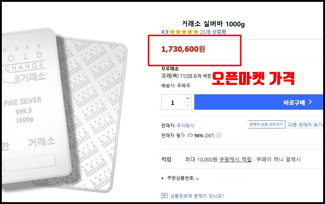This screenshot has height=204, width=325.
Task: Increase quantity with the up arrow
Action: 188,98
